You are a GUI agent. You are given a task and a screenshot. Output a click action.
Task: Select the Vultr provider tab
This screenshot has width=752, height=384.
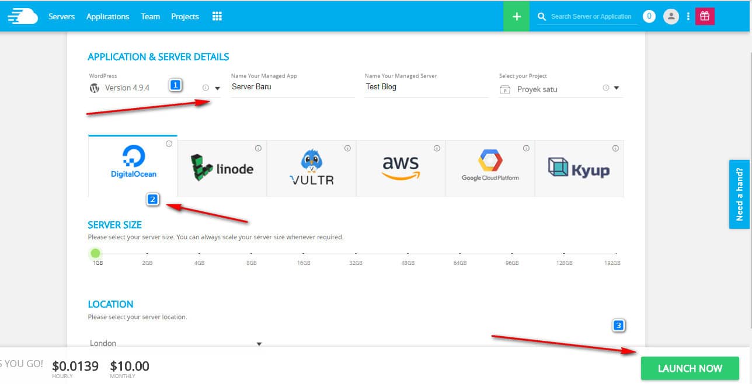coord(312,169)
